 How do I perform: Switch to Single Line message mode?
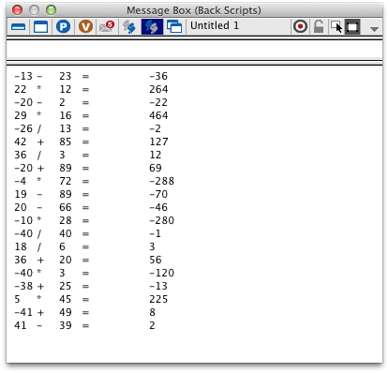click(x=18, y=27)
